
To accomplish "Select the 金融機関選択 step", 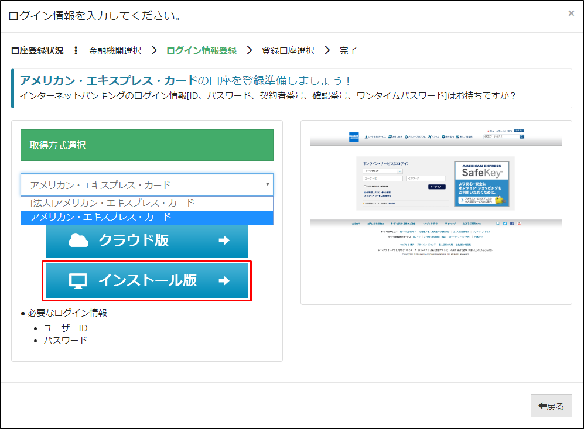I will [x=115, y=50].
